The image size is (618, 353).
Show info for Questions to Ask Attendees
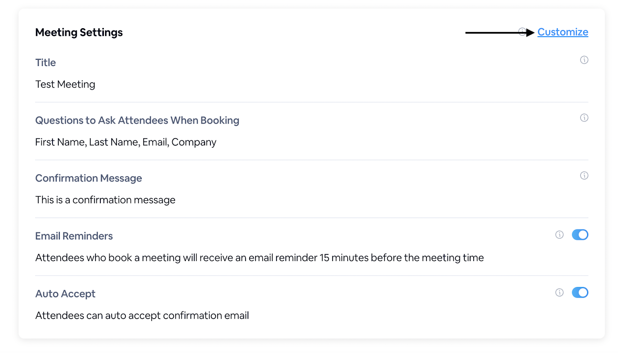584,118
